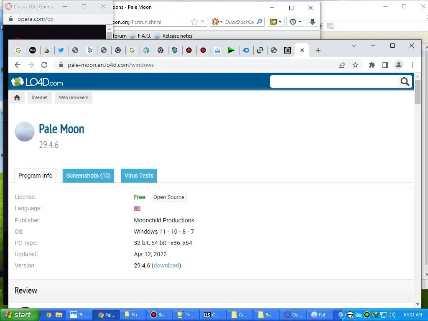Click the US flag language icon
Viewport: 428px width, 321px height.
pyautogui.click(x=137, y=209)
